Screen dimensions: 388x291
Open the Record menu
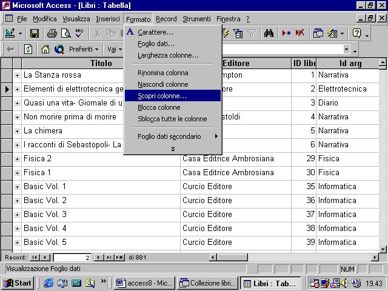(166, 19)
